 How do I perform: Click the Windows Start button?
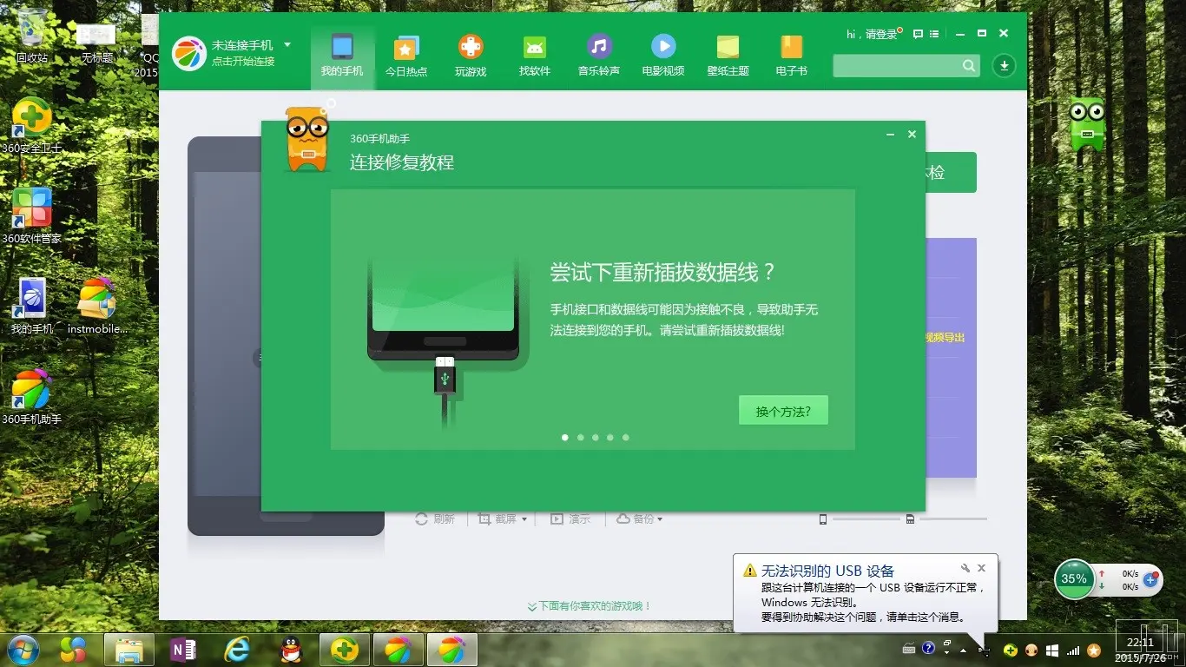click(23, 650)
